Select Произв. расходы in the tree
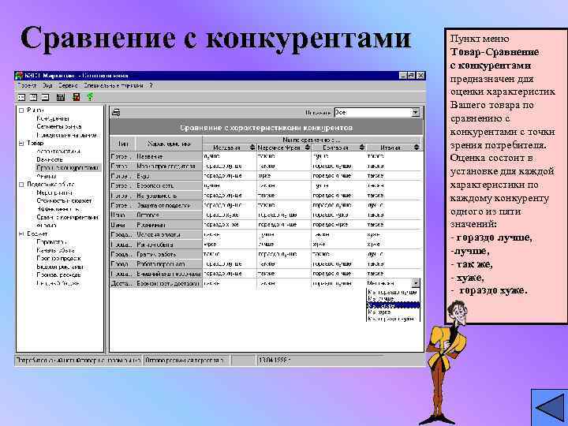The height and width of the screenshot is (426, 568). click(x=58, y=275)
